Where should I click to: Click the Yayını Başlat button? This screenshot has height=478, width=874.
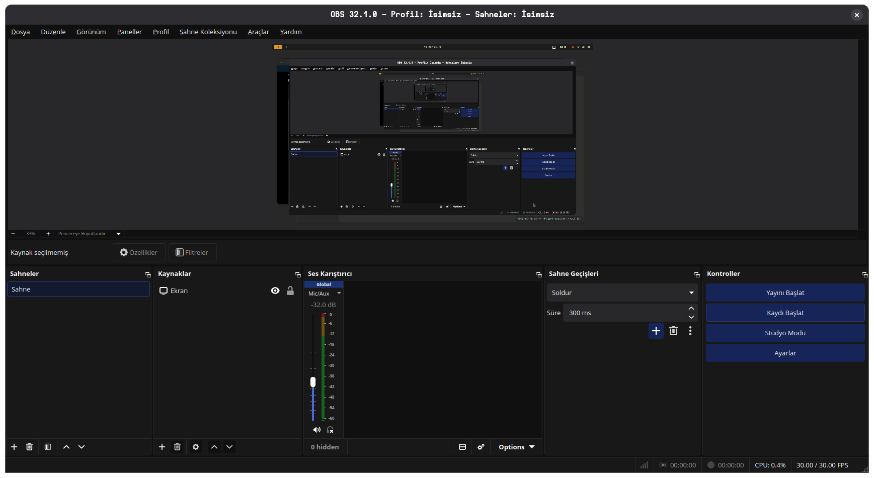785,293
